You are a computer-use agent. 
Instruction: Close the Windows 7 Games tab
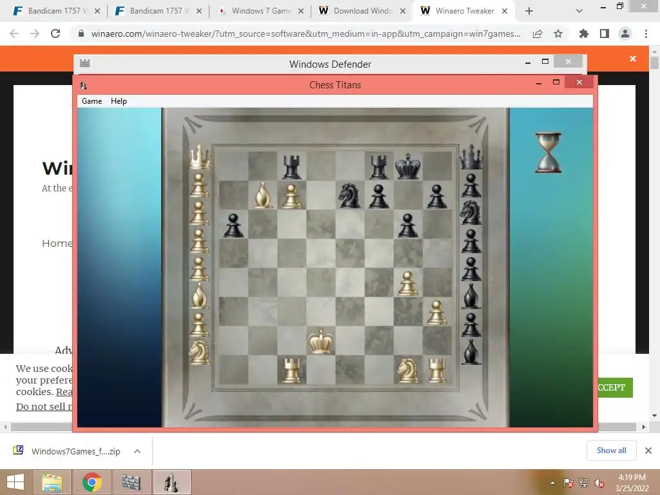point(301,12)
